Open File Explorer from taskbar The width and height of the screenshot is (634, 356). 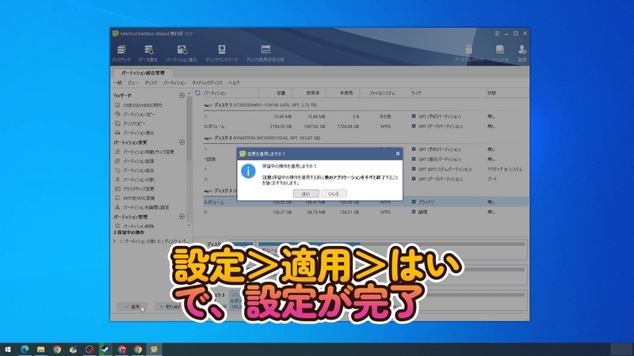pos(41,350)
